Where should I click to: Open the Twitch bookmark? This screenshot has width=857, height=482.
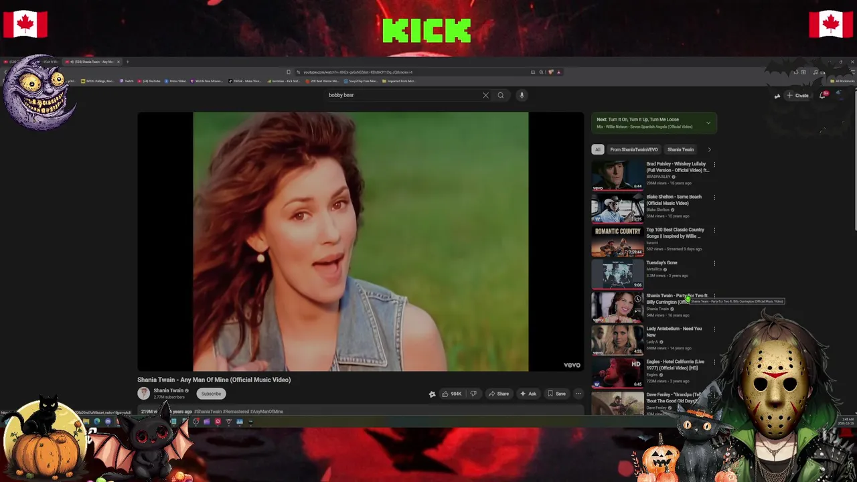pyautogui.click(x=127, y=81)
